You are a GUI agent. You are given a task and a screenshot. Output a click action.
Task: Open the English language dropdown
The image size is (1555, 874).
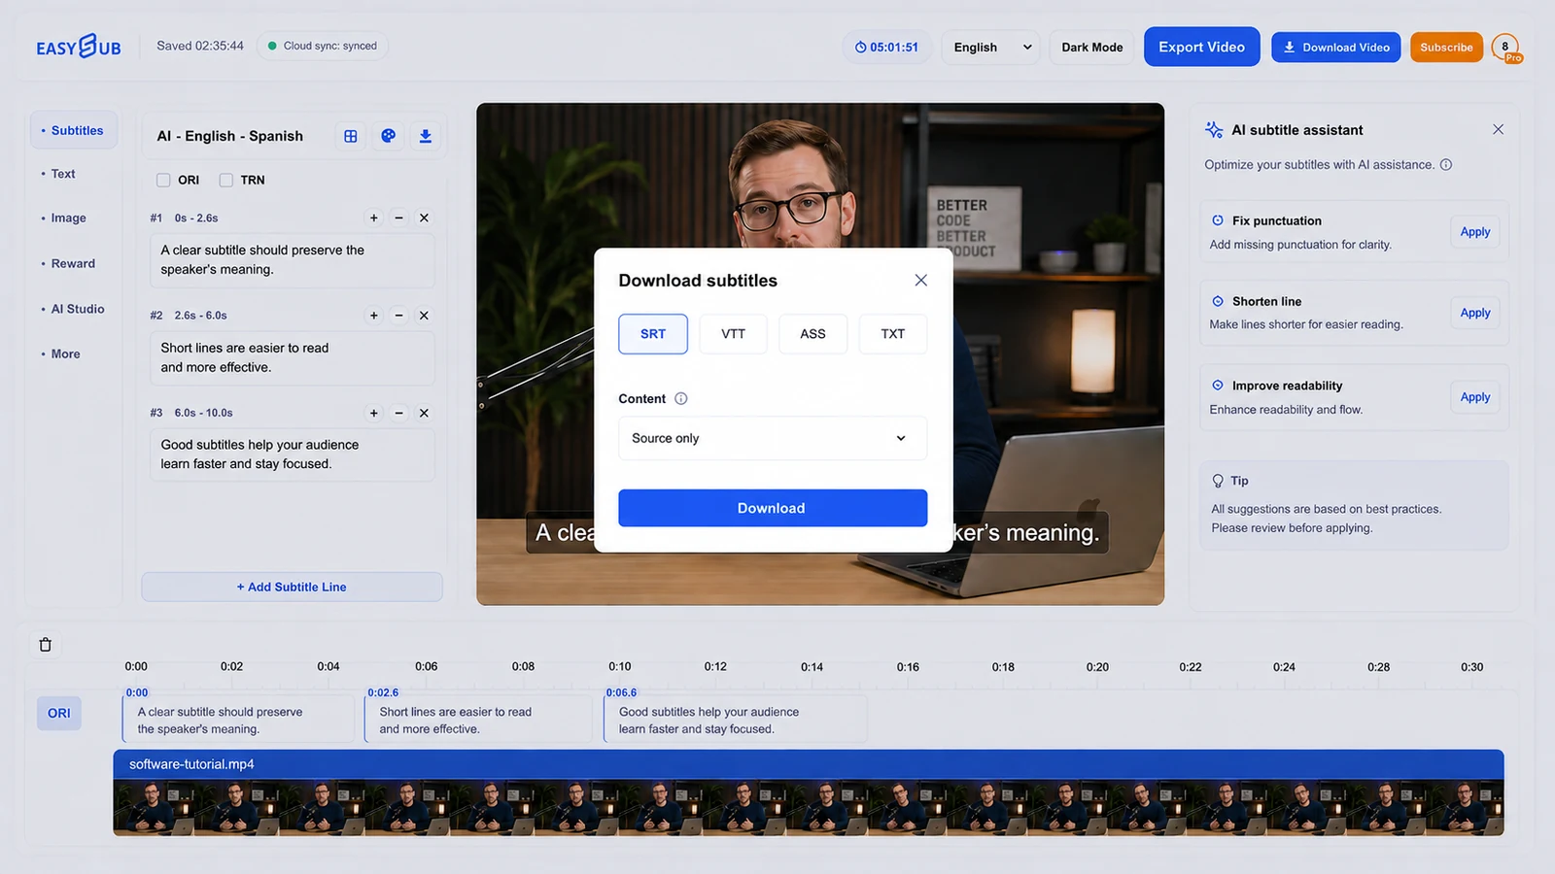pos(990,47)
